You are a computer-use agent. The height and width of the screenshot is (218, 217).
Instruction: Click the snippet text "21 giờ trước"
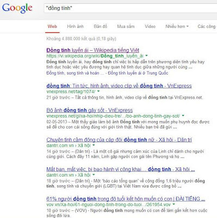point(58,98)
